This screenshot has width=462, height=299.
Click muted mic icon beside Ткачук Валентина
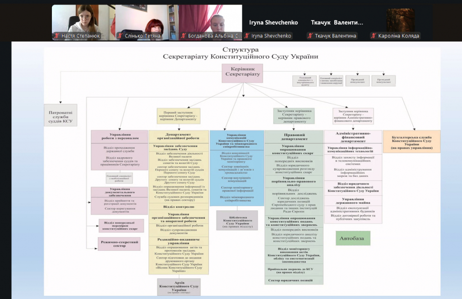310,36
